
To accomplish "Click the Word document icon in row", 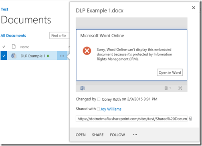I will (x=14, y=56).
